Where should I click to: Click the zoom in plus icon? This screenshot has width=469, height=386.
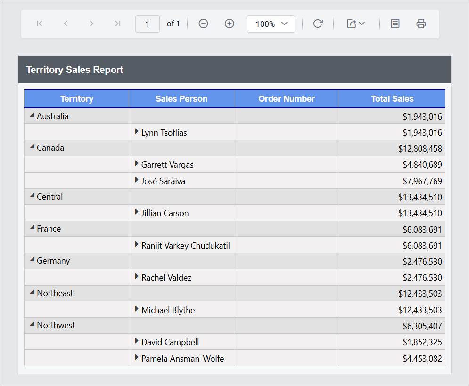(x=230, y=24)
